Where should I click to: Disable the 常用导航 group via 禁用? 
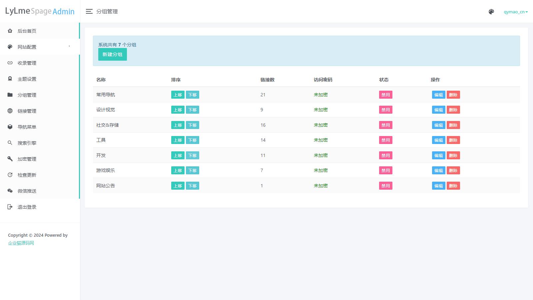(385, 95)
